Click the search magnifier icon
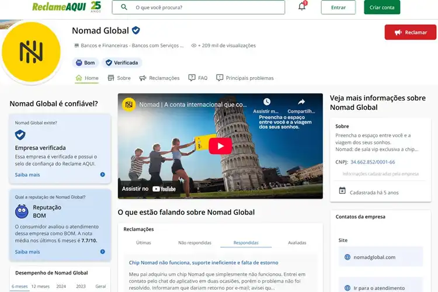This screenshot has height=292, width=438. [x=124, y=7]
